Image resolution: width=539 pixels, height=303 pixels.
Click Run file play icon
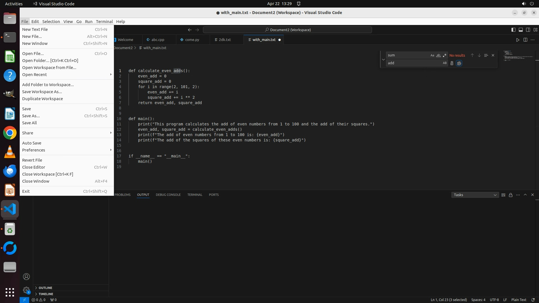[518, 40]
